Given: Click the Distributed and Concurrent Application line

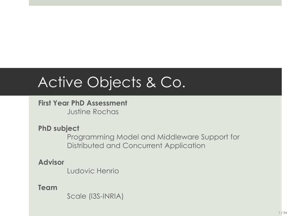Looking at the screenshot, I should [136, 146].
